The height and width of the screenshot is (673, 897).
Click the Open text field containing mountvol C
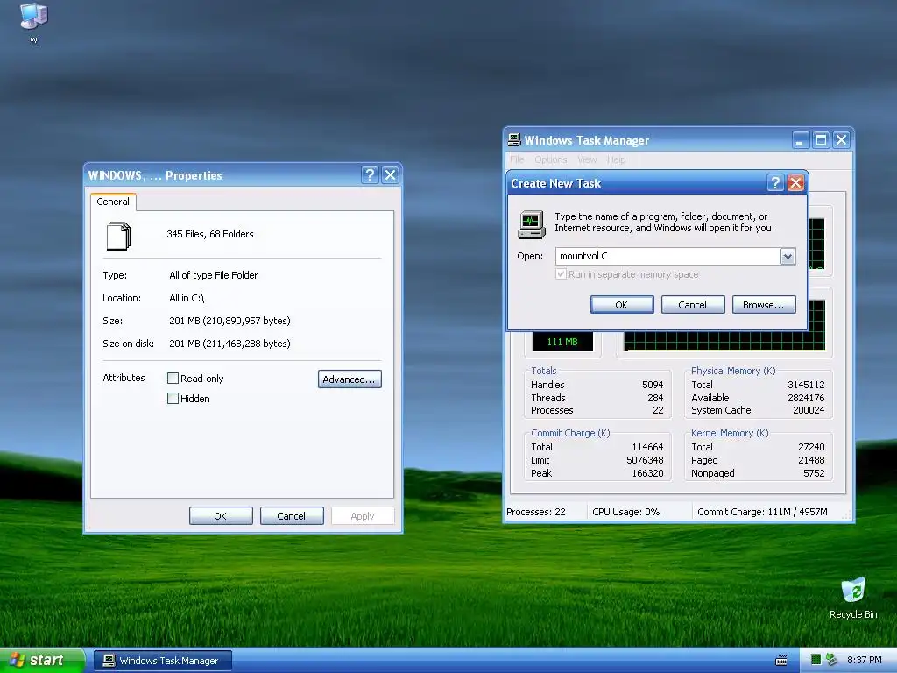[667, 257]
